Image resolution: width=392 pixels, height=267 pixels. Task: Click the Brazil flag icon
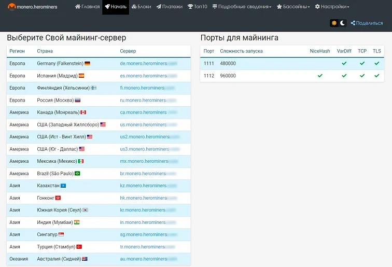coord(77,174)
